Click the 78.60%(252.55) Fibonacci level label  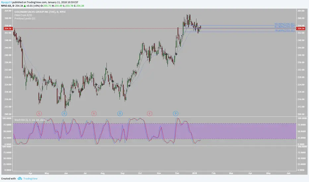click(x=284, y=30)
